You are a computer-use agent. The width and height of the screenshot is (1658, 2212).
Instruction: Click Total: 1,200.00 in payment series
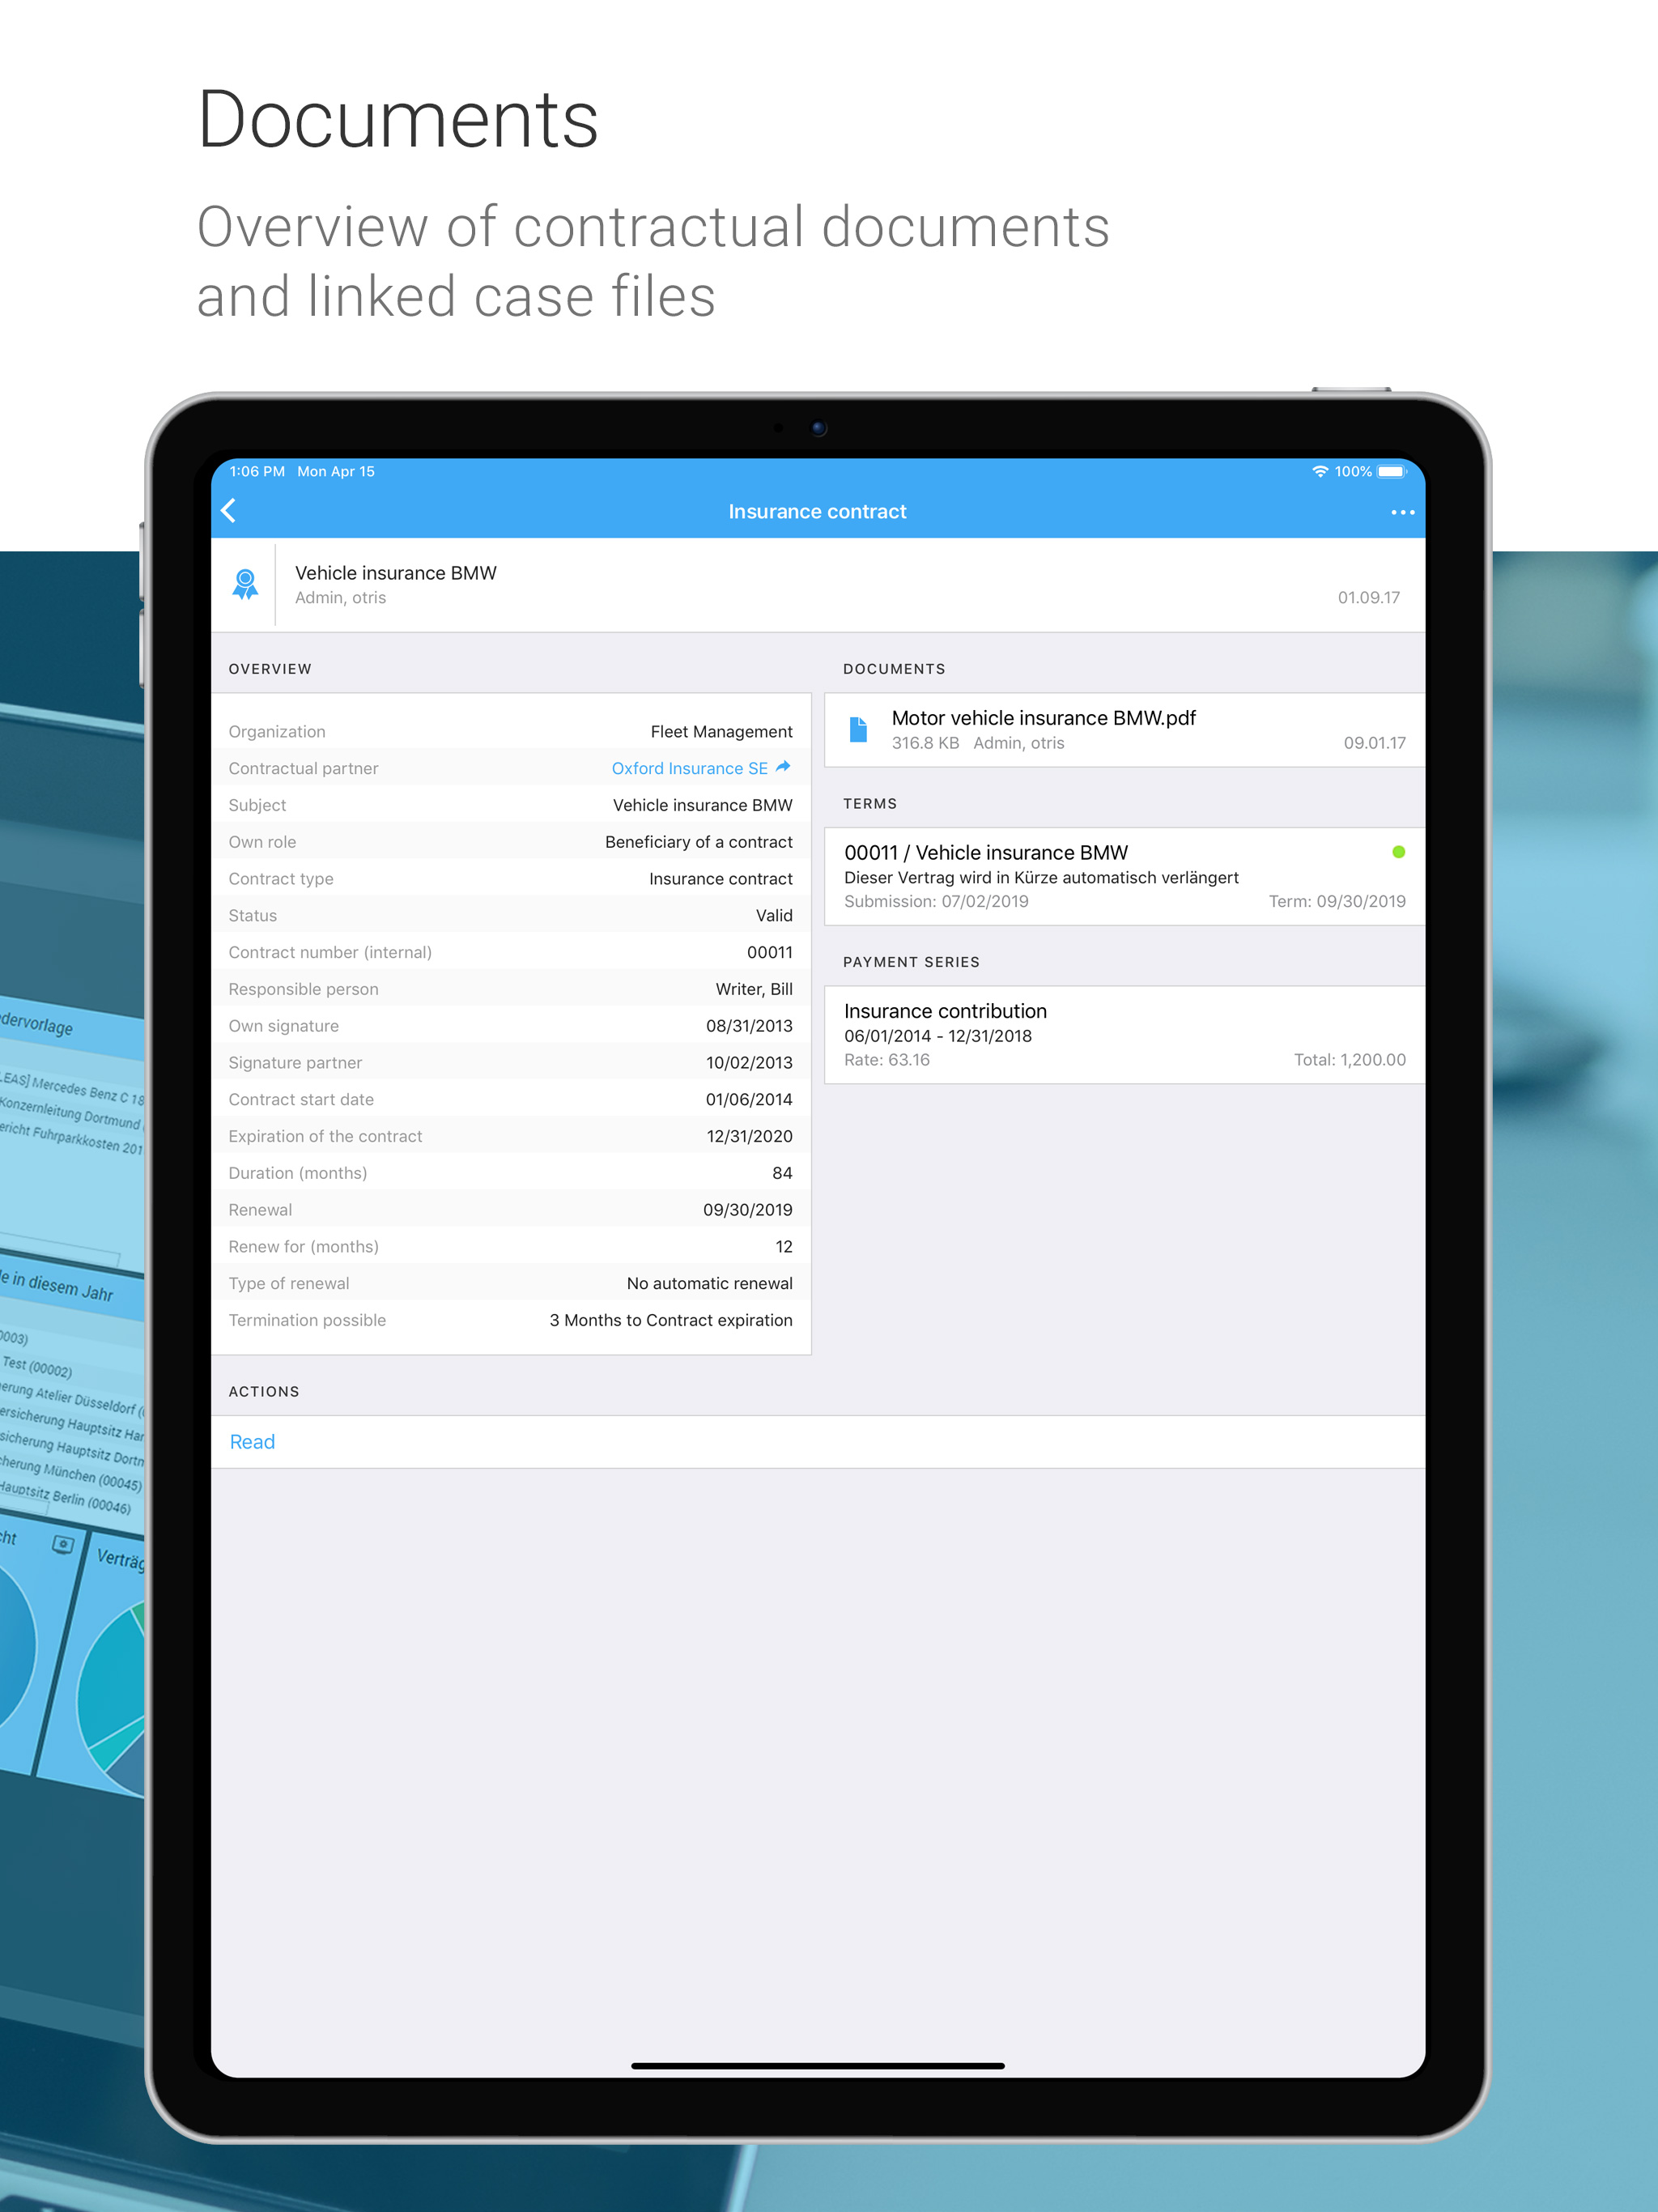pos(1349,1060)
